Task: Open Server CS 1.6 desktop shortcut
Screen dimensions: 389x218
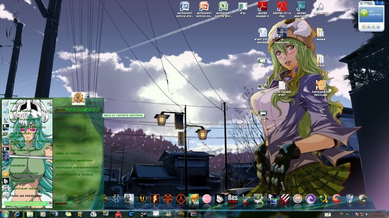Action: click(x=282, y=9)
